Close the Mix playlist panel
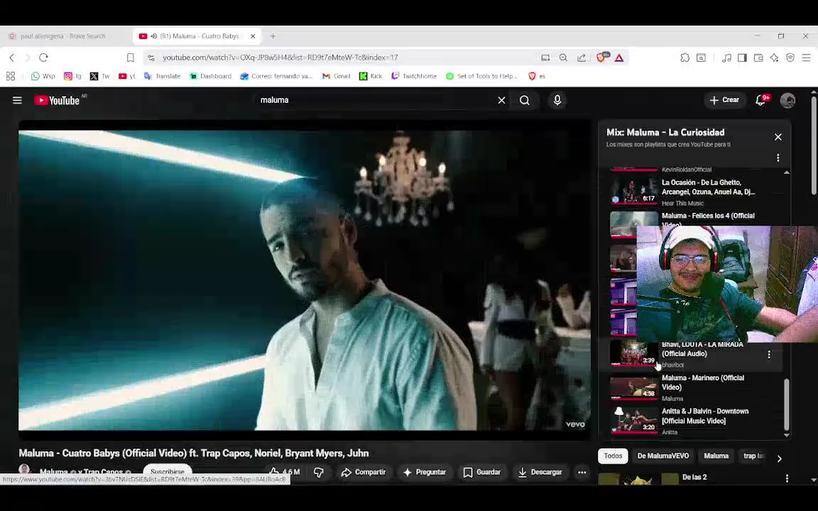The image size is (818, 511). pos(778,136)
